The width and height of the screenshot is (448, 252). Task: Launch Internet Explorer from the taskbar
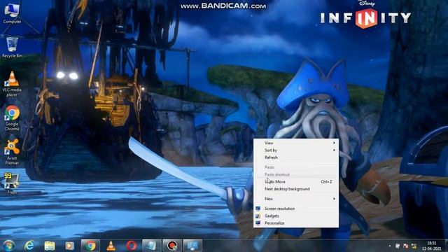(29, 246)
